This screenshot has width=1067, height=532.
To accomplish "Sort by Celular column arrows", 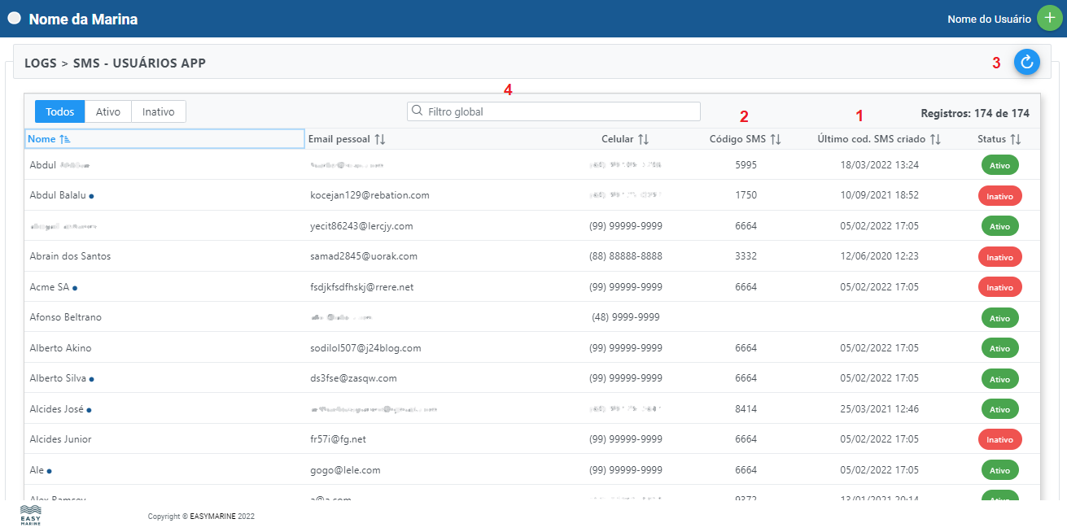I will pos(643,139).
